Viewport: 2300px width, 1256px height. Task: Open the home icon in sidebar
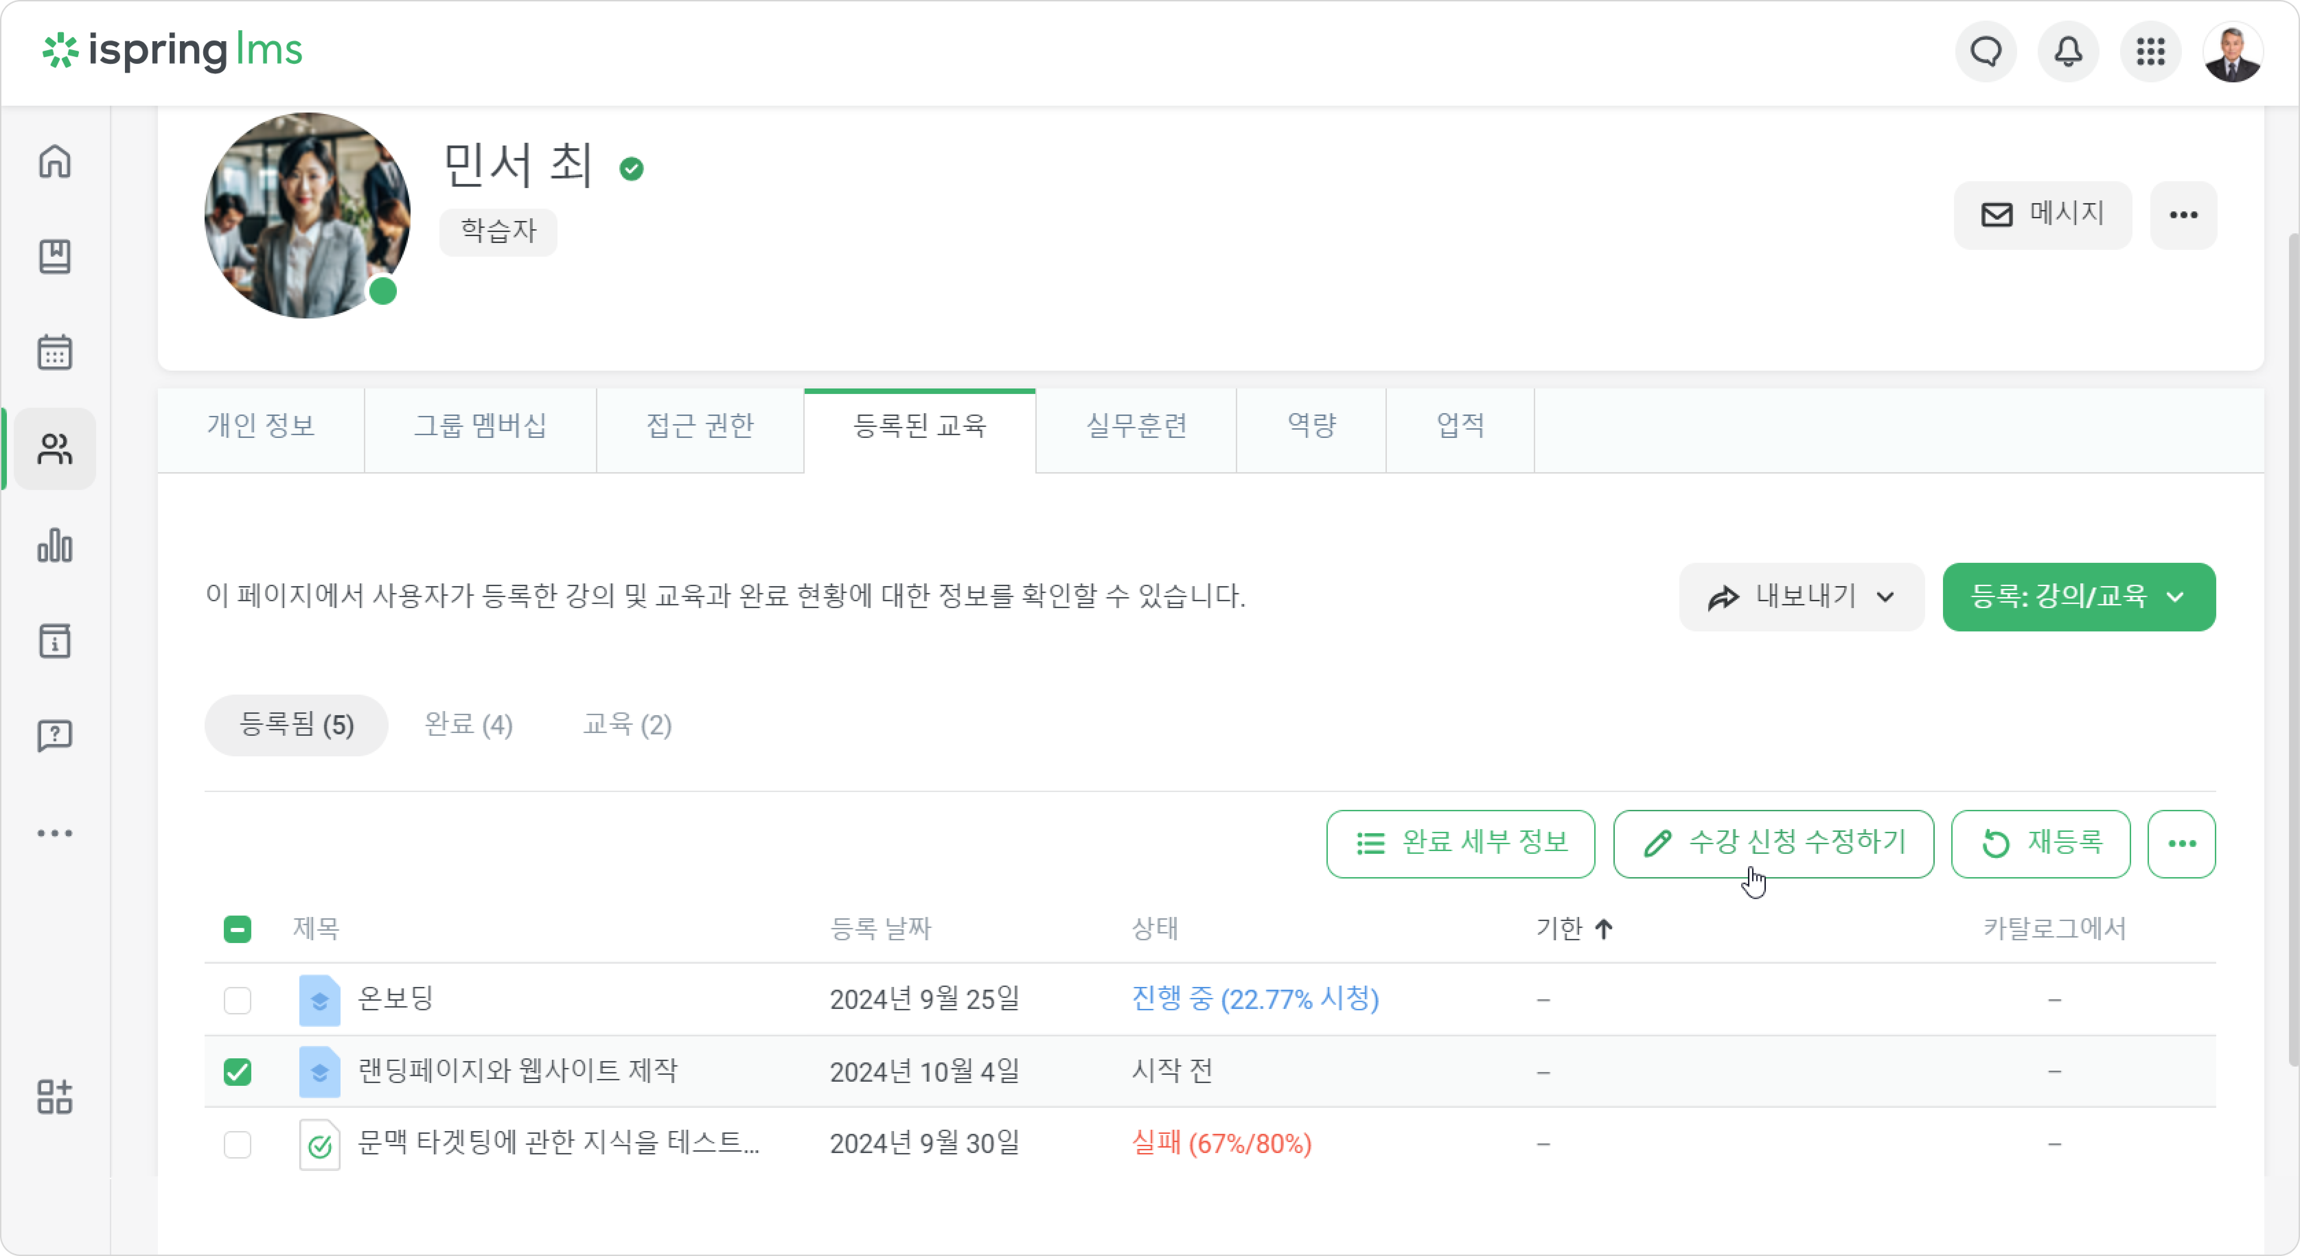55,162
